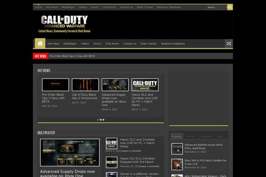Select the second carousel pagination dot

click(101, 119)
